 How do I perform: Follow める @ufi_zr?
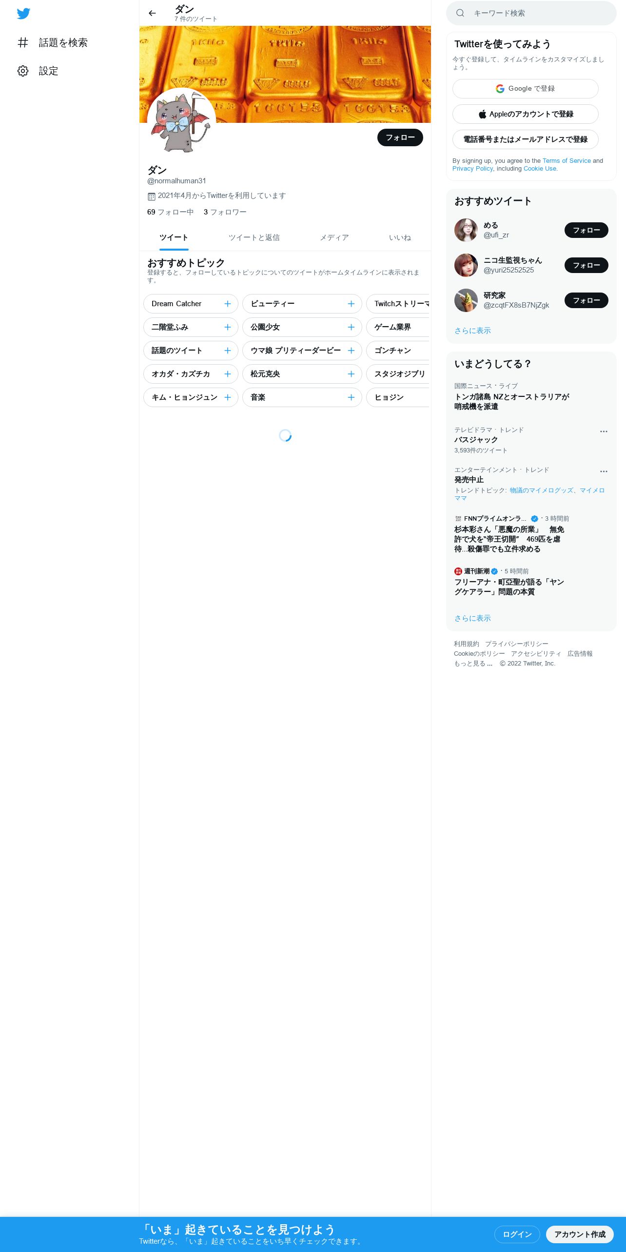pyautogui.click(x=586, y=230)
